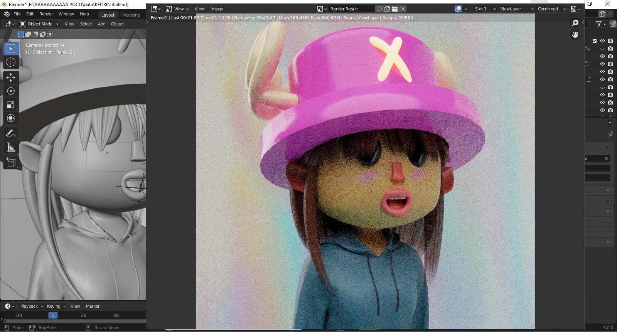
Task: Open the Image menu in the image editor
Action: click(216, 9)
